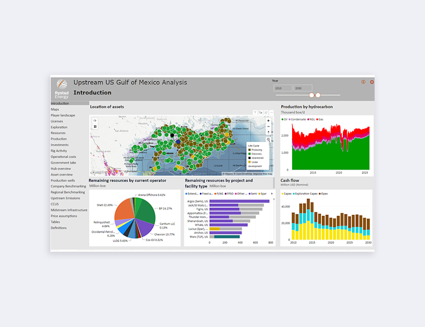Navigate to Government take
This screenshot has width=425, height=327.
[x=63, y=163]
